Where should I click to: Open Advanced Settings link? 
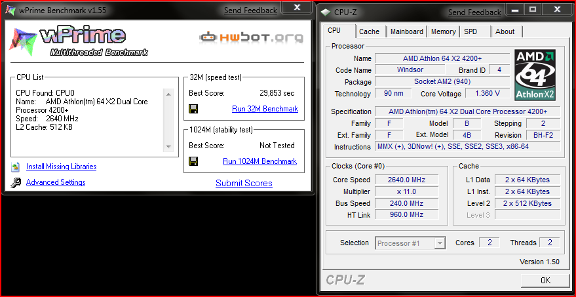[x=56, y=182]
